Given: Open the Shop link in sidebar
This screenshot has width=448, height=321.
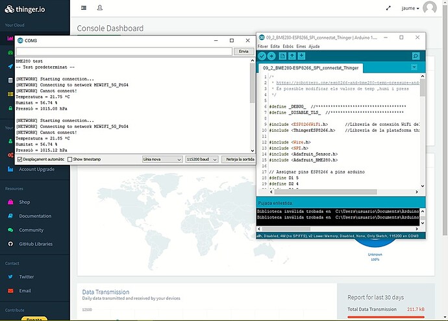Looking at the screenshot, I should click(25, 202).
